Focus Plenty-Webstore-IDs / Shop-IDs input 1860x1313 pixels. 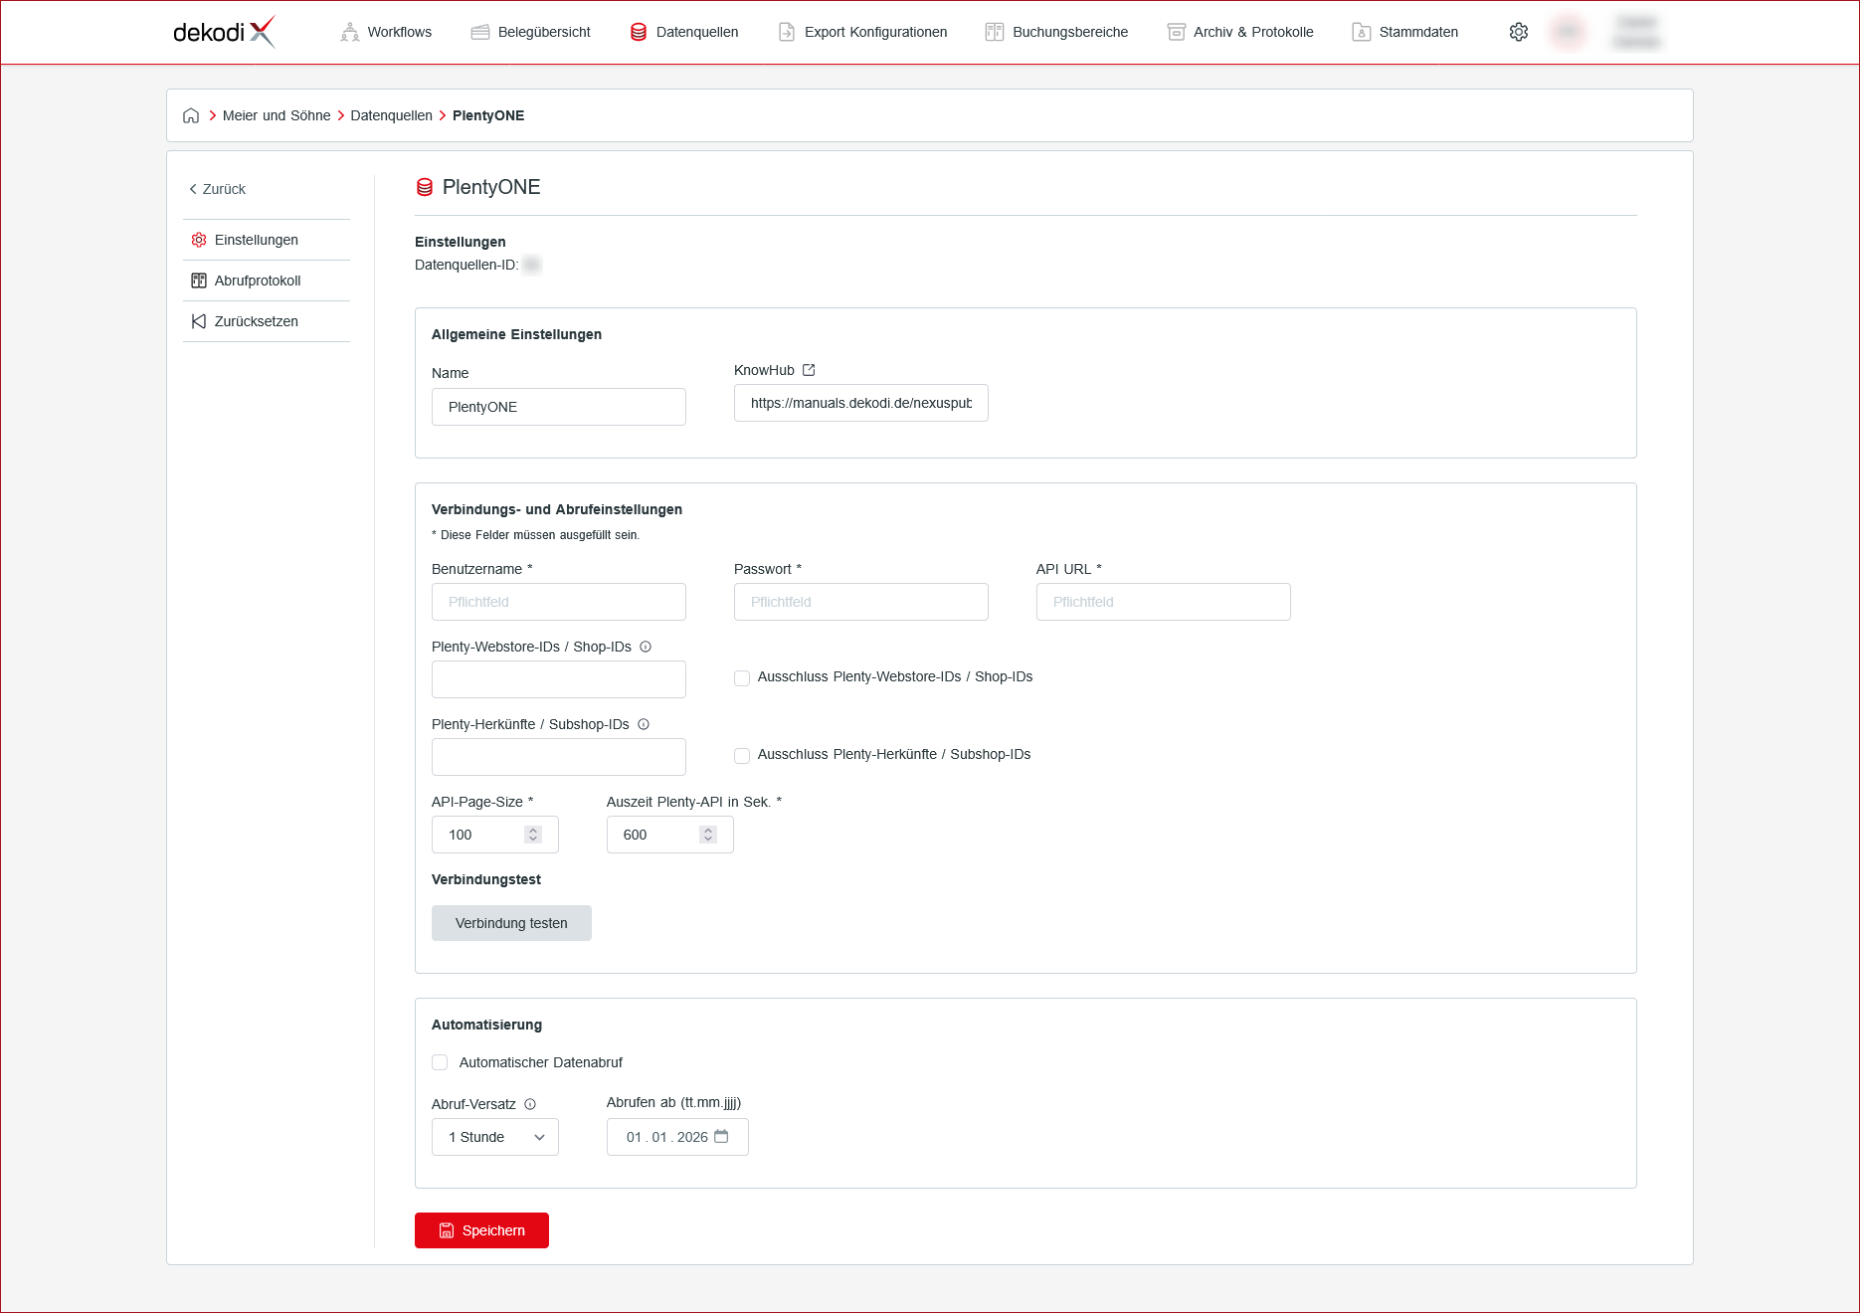559,679
